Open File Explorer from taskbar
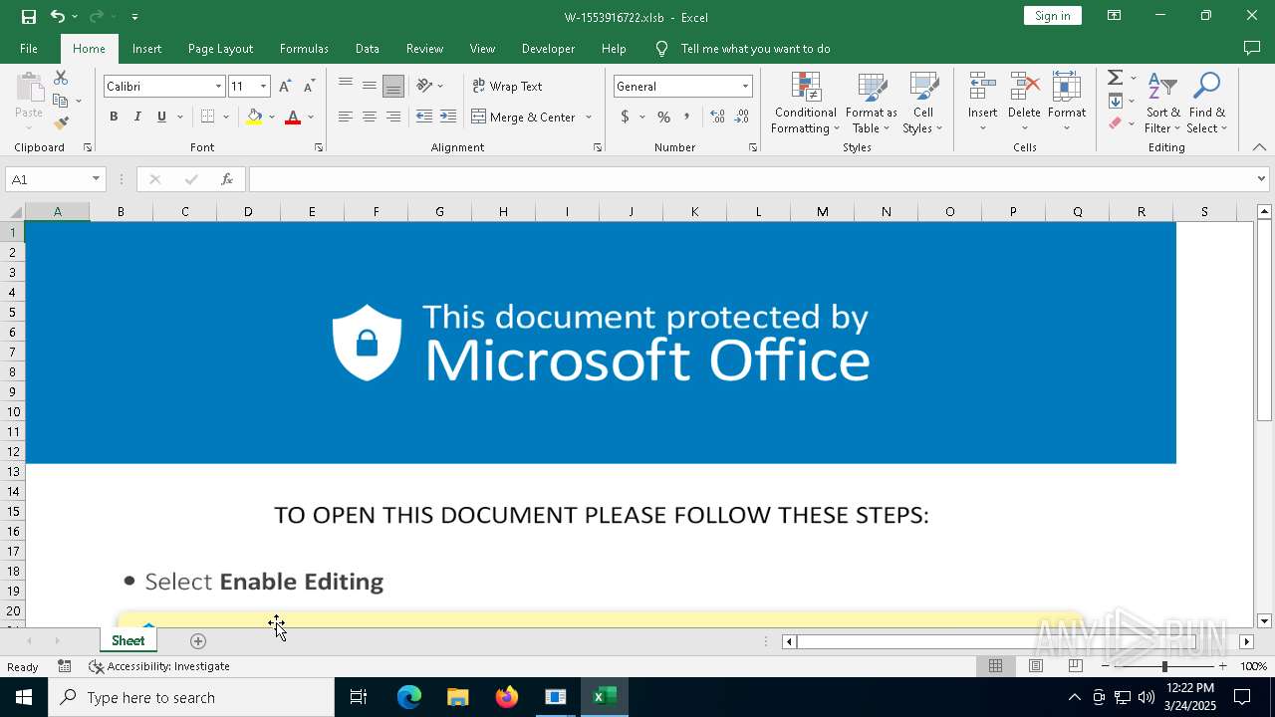 click(x=458, y=697)
